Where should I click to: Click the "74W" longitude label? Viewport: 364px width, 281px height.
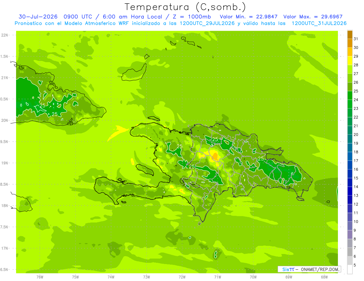111,277
